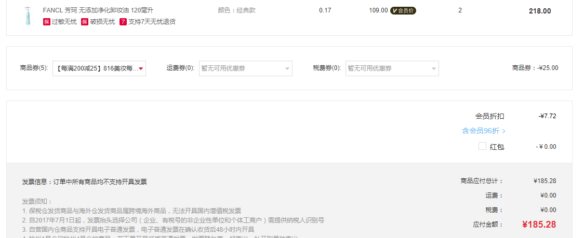Click the 会员价 member price tag
The image size is (584, 238).
coord(403,10)
